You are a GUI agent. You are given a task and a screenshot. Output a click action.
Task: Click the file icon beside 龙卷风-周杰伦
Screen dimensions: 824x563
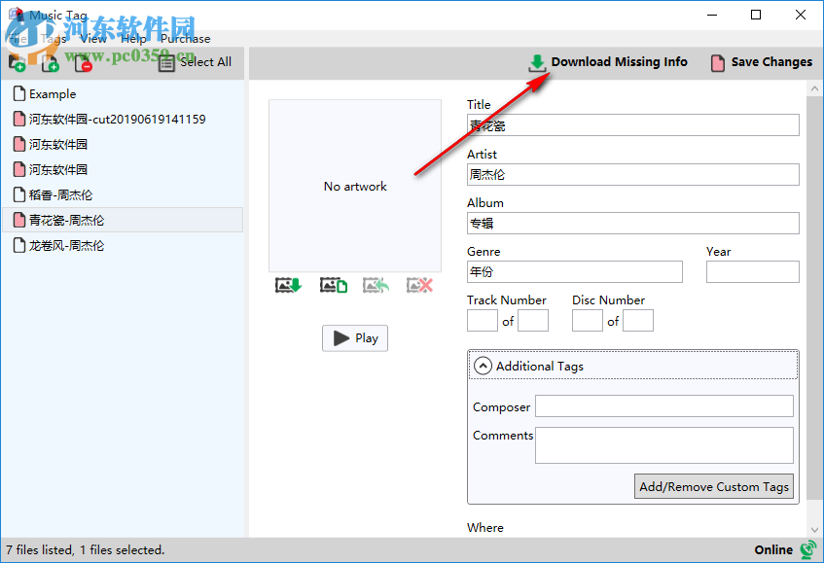19,245
